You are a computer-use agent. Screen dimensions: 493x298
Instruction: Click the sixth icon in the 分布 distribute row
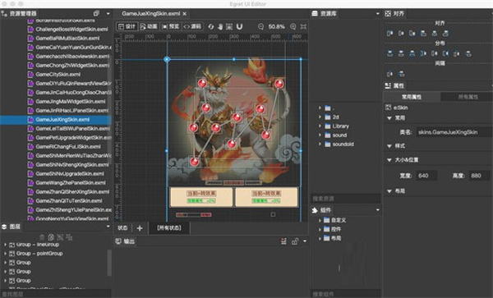[445, 53]
